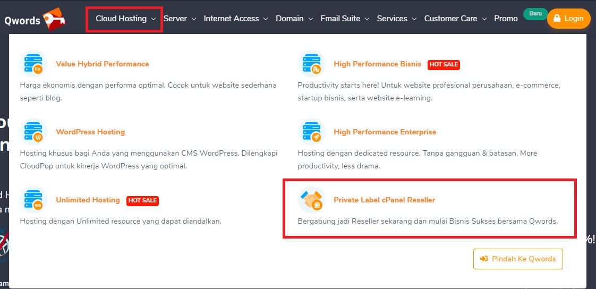This screenshot has height=289, width=596.
Task: Click the Private Label Reseller handshake icon
Action: pos(311,200)
